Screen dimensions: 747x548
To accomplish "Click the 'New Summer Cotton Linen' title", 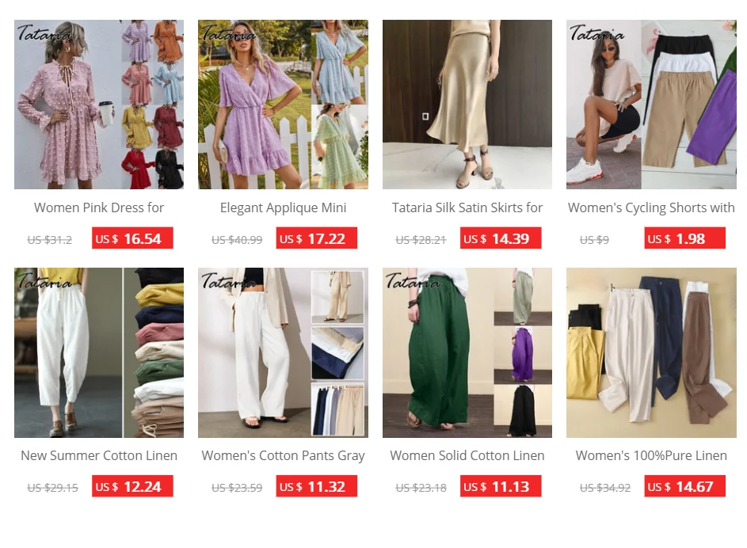I will point(99,455).
